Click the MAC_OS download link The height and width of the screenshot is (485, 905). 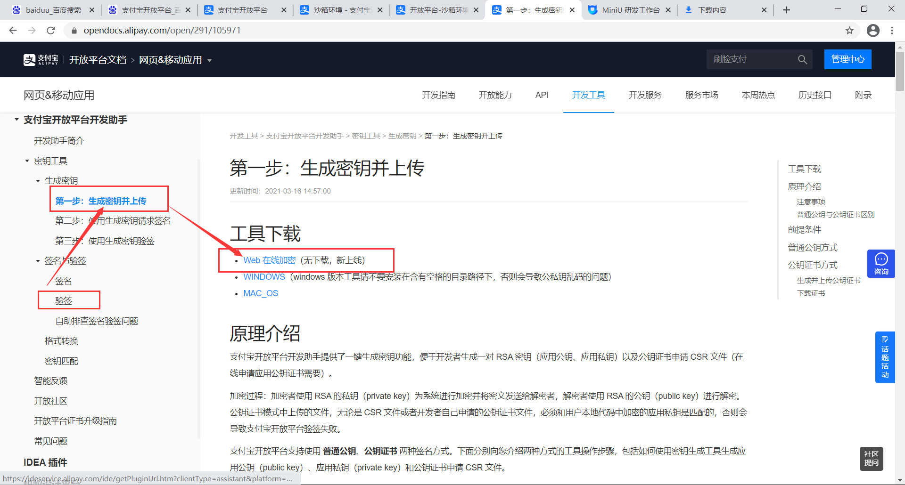pyautogui.click(x=261, y=293)
